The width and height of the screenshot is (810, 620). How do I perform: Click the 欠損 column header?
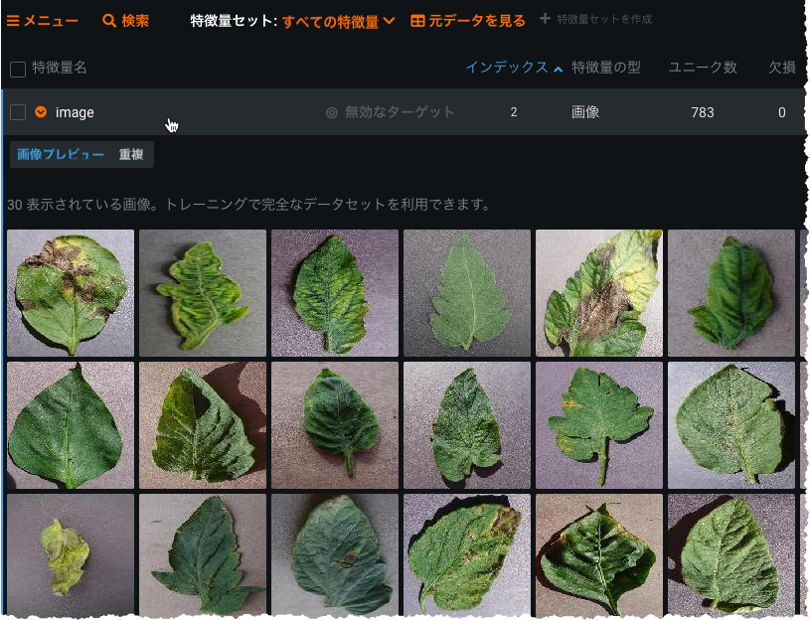tap(782, 68)
